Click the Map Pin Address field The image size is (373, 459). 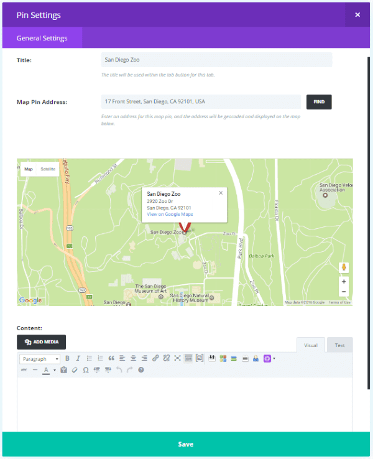(201, 101)
